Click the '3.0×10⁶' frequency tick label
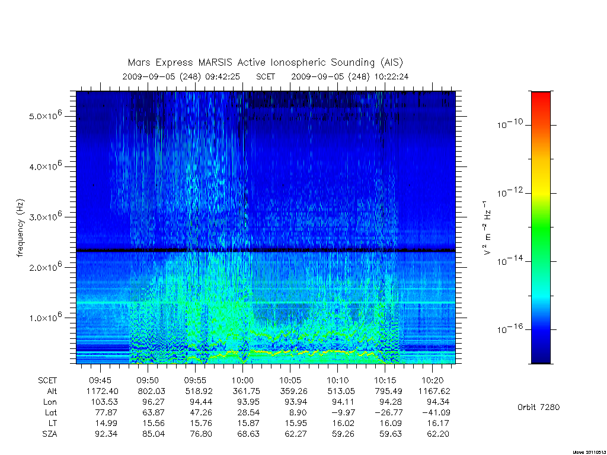This screenshot has height=455, width=607. coord(45,216)
